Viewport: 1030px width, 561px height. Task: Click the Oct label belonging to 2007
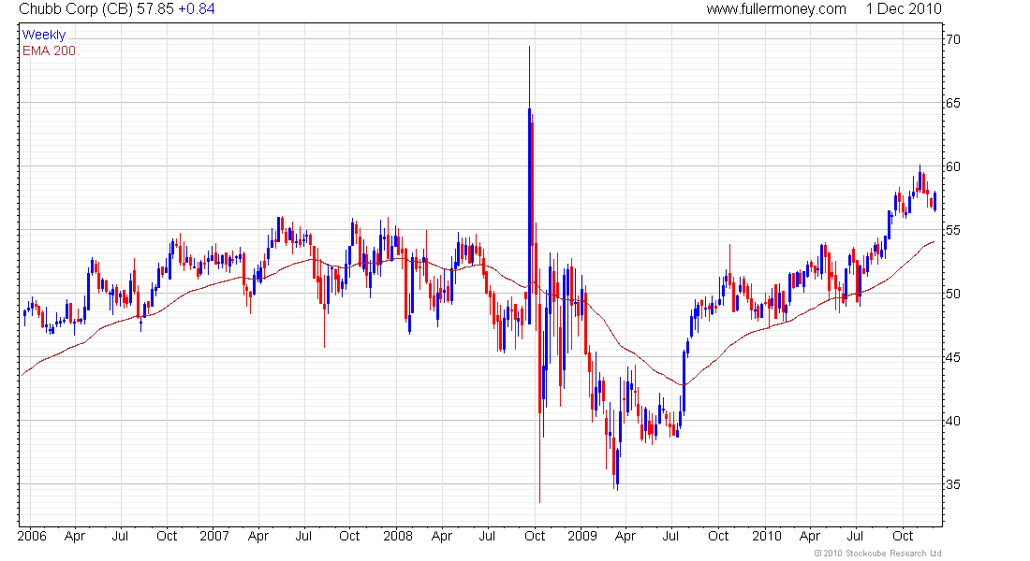pos(349,536)
